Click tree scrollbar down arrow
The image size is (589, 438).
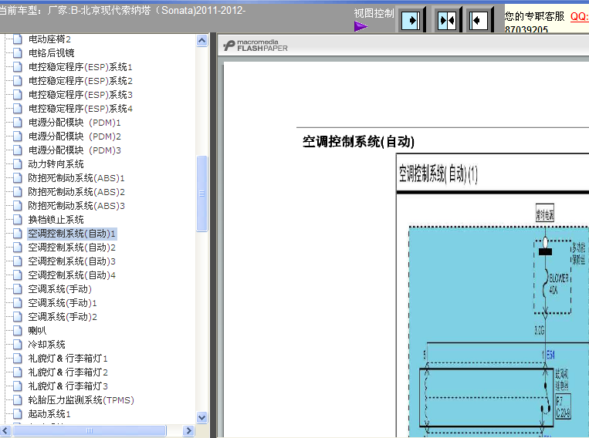(201, 417)
